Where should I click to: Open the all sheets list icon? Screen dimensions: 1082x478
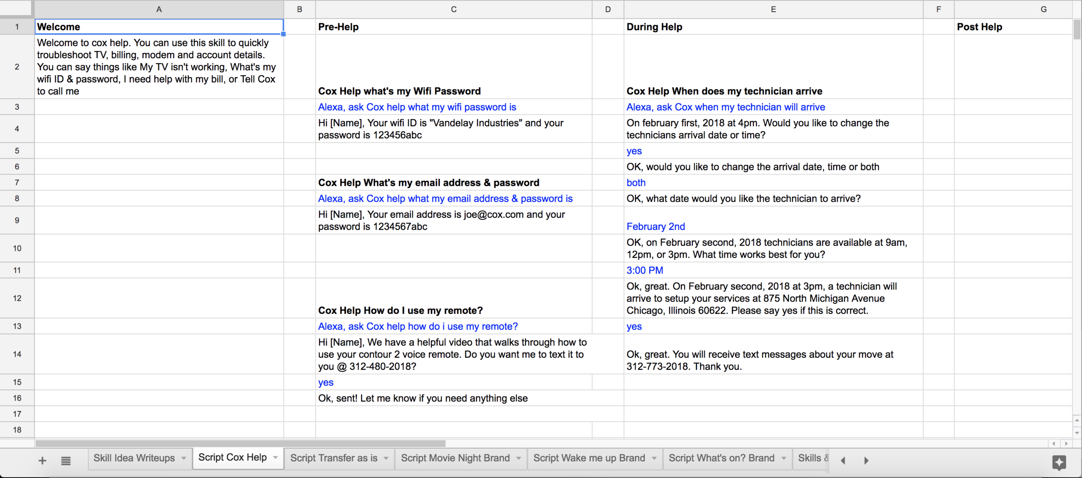point(66,461)
